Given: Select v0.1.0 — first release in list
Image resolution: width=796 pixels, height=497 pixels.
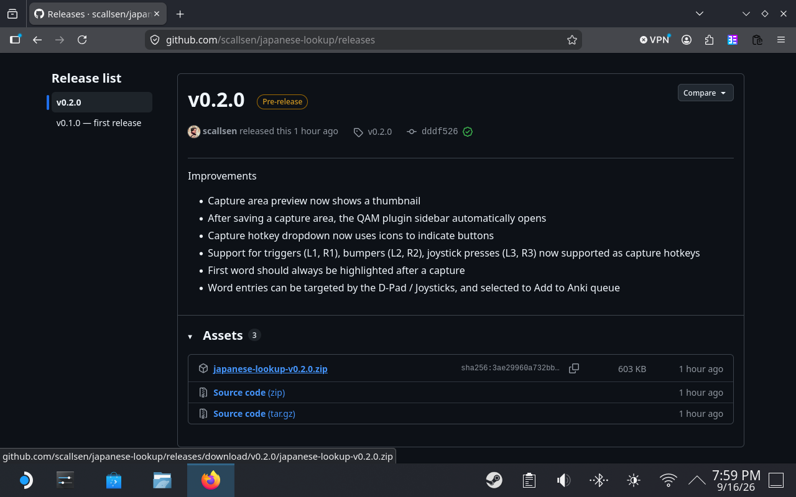Looking at the screenshot, I should 99,123.
